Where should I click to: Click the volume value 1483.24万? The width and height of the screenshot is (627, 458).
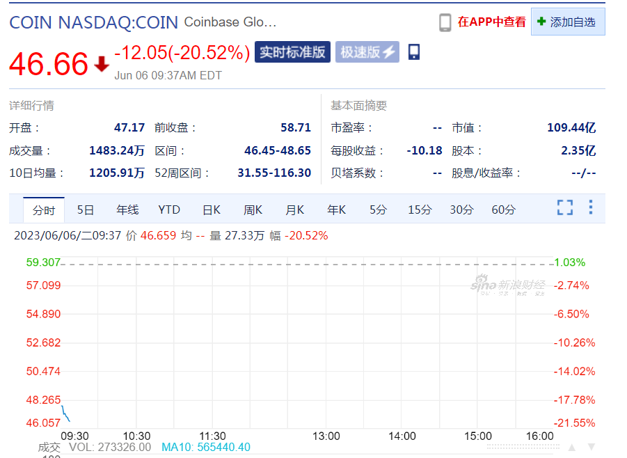[117, 151]
